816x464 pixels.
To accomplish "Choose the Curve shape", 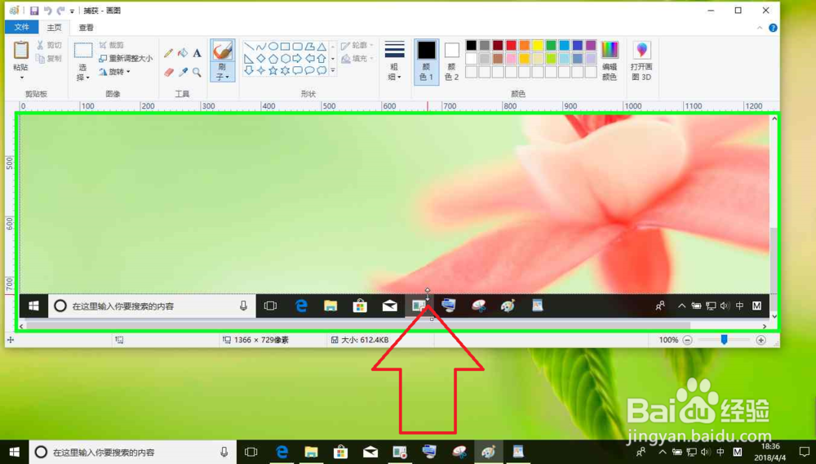I will (261, 47).
